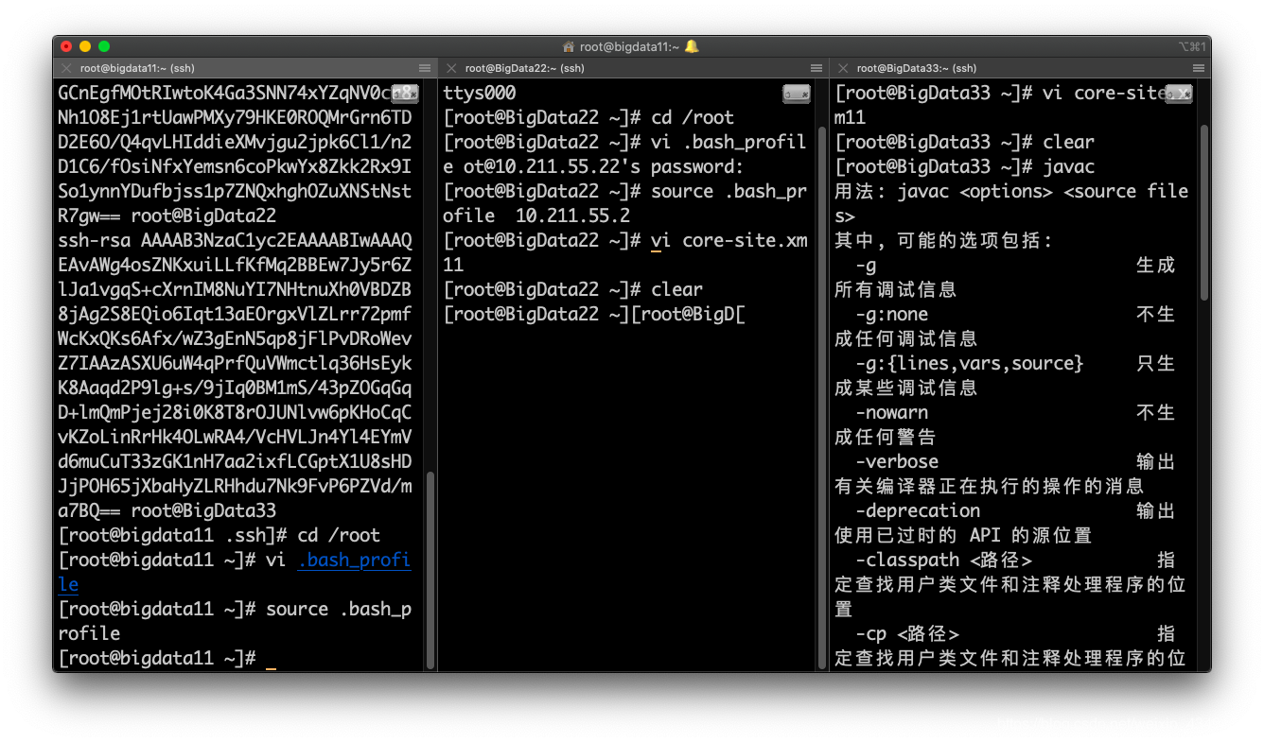Screen dimensions: 1264x742
Task: Click the line 'R7gw== root@BigData22'
Action: pyautogui.click(x=167, y=216)
